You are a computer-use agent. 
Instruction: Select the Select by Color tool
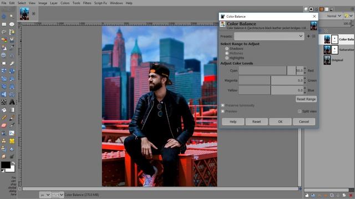tap(4, 40)
